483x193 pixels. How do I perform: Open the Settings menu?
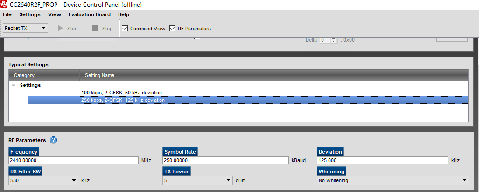[x=30, y=14]
